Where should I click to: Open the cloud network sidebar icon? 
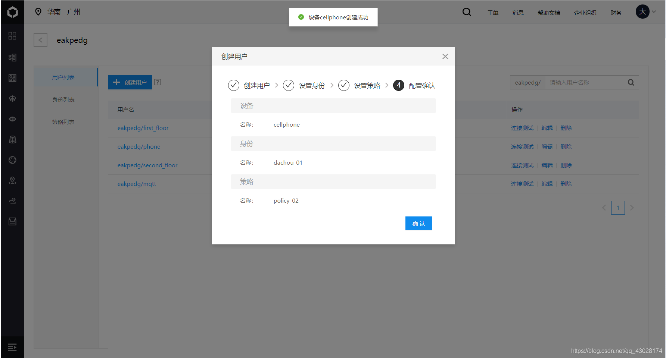(x=12, y=98)
